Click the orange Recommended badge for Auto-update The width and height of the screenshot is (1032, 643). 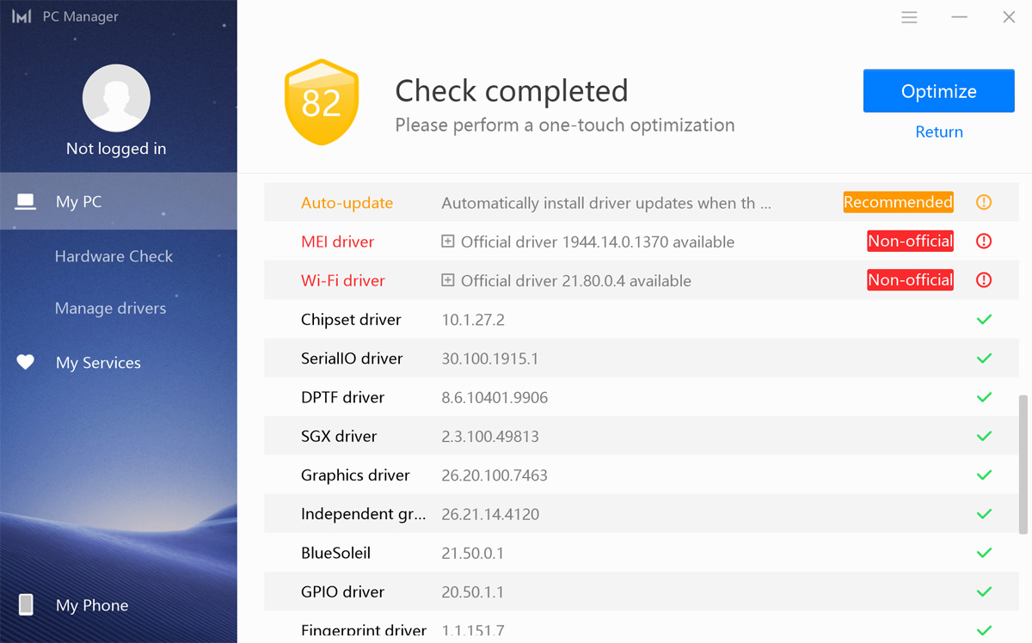point(898,202)
